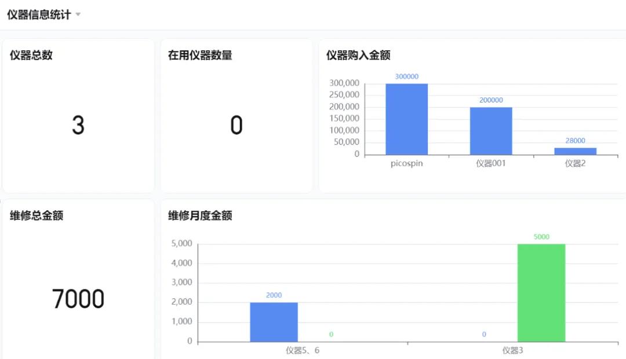Screen dimensions: 626x359
Task: Click the value 0 in 在用仪器数量 card
Action: 236,125
